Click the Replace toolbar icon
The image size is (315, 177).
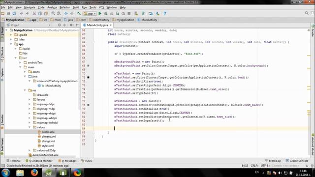pos(59,13)
